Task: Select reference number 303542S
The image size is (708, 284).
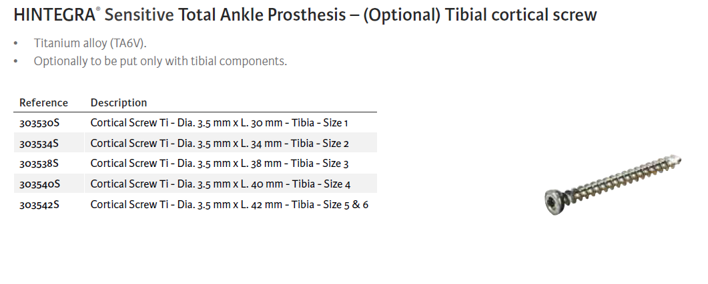Action: click(x=39, y=204)
